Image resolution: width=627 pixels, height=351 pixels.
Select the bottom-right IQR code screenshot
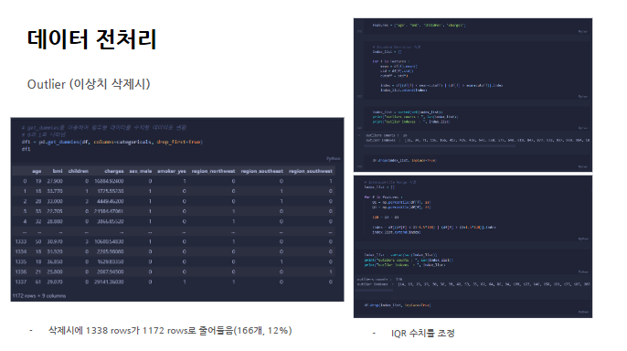click(473, 247)
